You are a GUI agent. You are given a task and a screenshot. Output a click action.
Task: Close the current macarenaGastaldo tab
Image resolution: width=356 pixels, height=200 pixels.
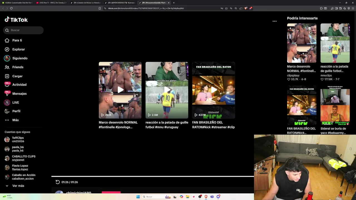(x=169, y=3)
